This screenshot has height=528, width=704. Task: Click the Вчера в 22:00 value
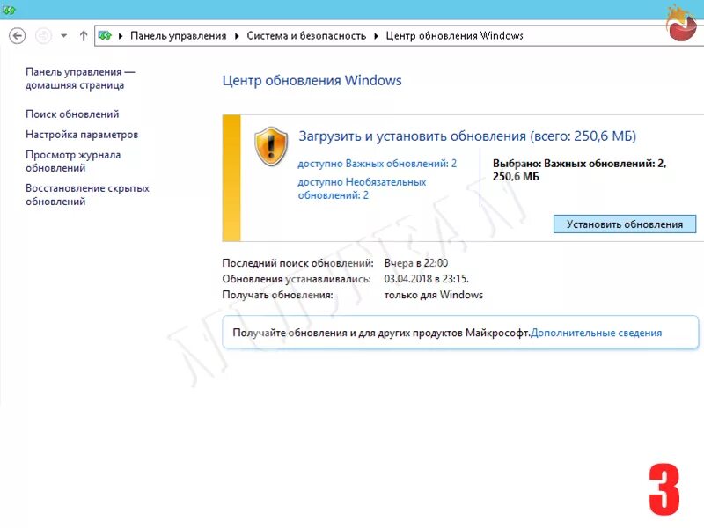pyautogui.click(x=415, y=263)
